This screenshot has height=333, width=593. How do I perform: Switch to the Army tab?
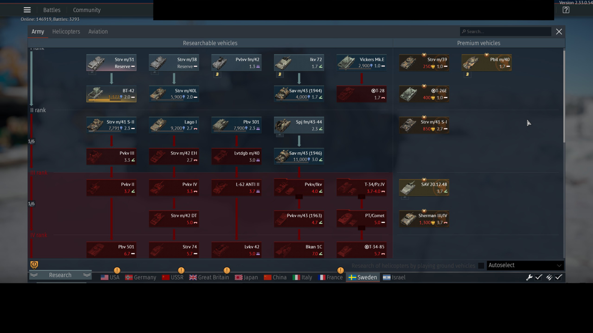tap(38, 32)
